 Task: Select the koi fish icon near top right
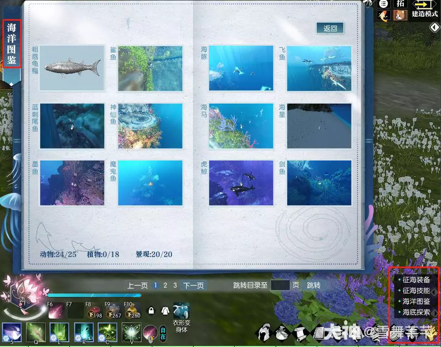tap(383, 15)
